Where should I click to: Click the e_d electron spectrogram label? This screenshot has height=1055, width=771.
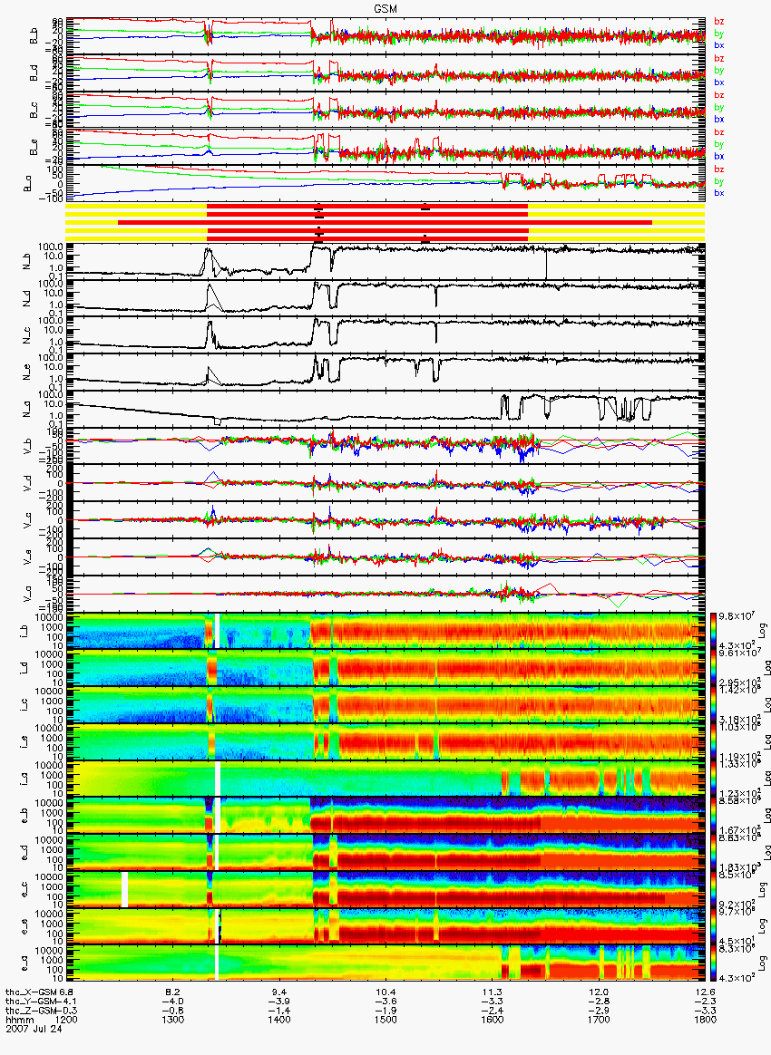click(24, 852)
